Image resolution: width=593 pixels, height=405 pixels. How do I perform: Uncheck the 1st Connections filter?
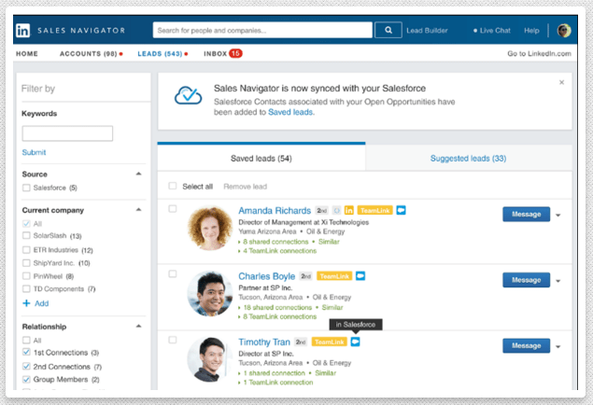[x=26, y=353]
